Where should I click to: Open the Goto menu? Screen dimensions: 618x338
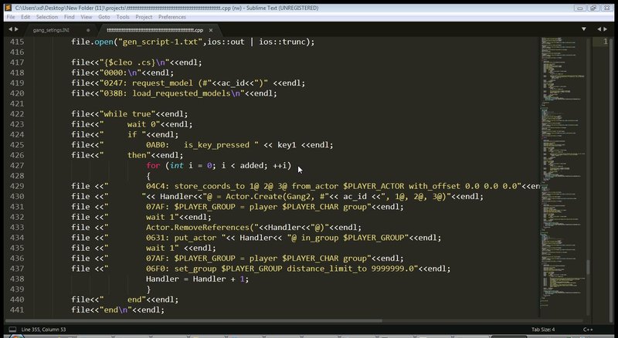[102, 16]
